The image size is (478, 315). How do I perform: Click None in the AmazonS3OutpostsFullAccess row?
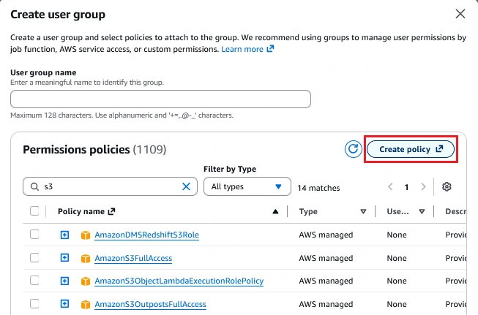point(397,304)
